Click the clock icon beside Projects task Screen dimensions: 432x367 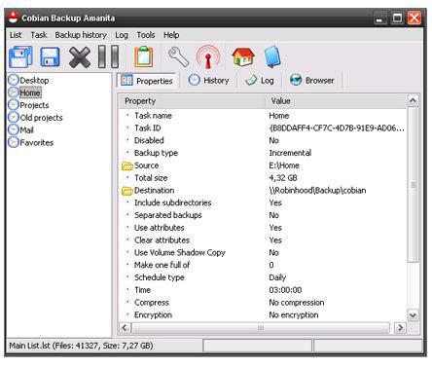(x=14, y=105)
